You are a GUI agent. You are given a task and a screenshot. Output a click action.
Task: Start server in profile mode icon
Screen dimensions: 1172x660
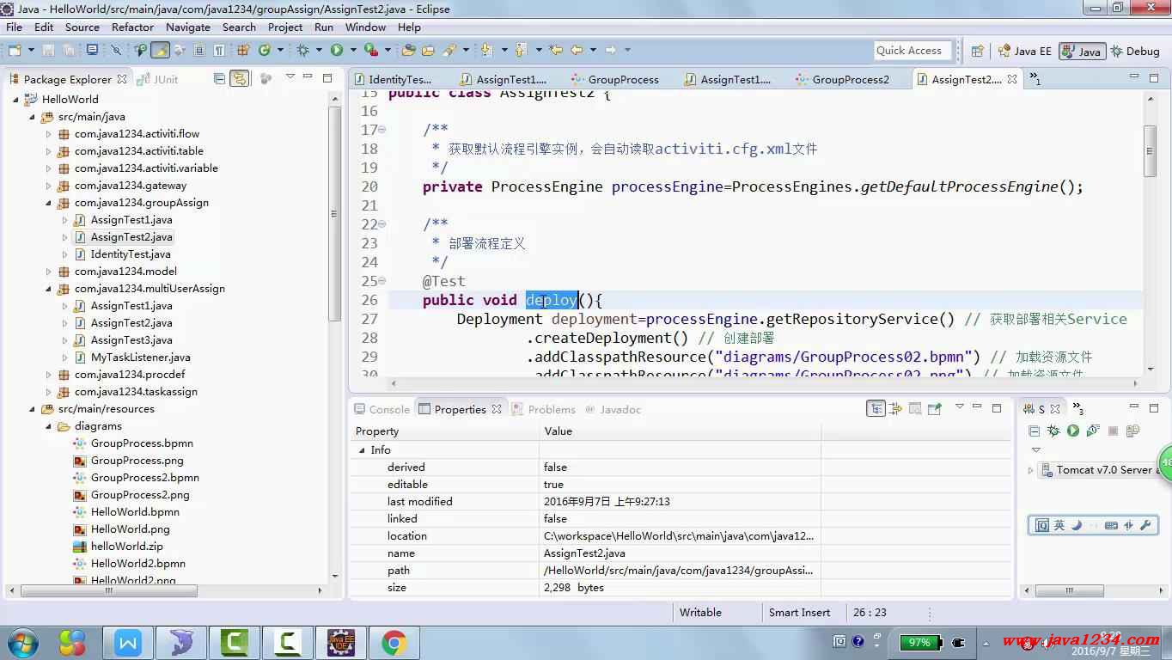pyautogui.click(x=1093, y=431)
